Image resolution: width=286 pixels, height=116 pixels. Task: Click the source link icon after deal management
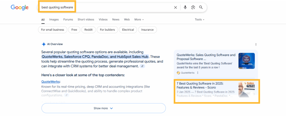(x=142, y=66)
